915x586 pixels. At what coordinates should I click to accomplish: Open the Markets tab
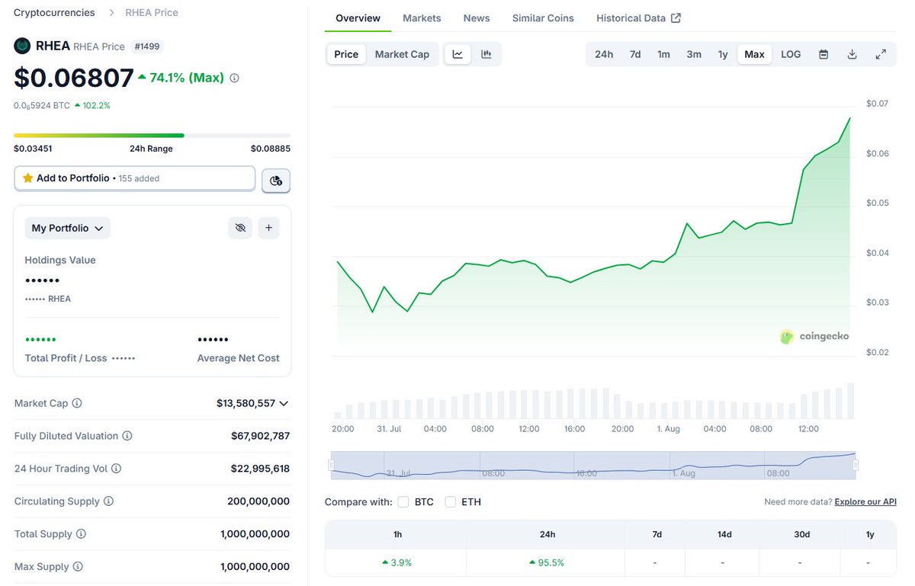[x=422, y=18]
